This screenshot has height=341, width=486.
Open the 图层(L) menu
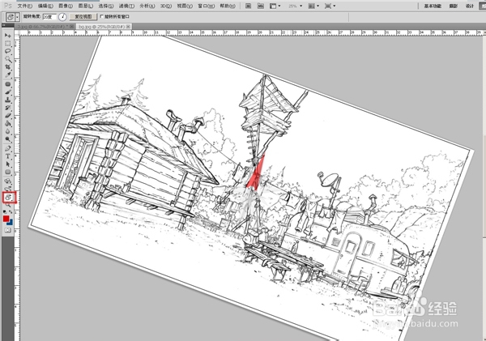coord(86,6)
